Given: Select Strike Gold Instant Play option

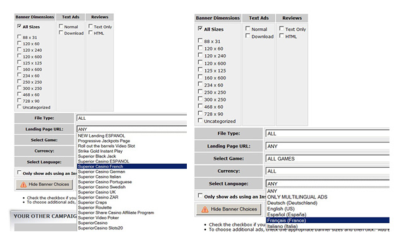Looking at the screenshot, I should click(132, 151).
